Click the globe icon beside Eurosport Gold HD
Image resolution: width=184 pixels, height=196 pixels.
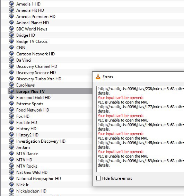coord(11,97)
